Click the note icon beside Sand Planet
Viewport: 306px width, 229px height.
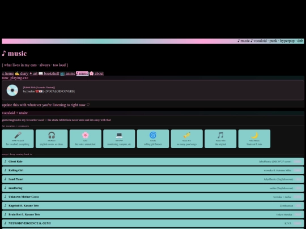[5, 179]
